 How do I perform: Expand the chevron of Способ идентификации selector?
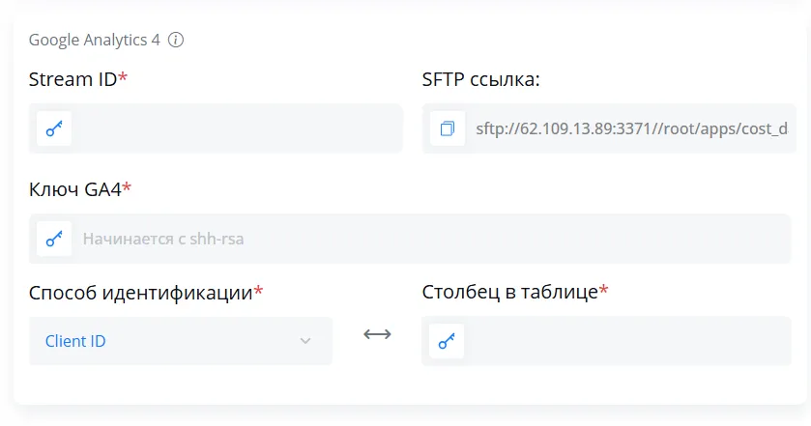(x=305, y=341)
